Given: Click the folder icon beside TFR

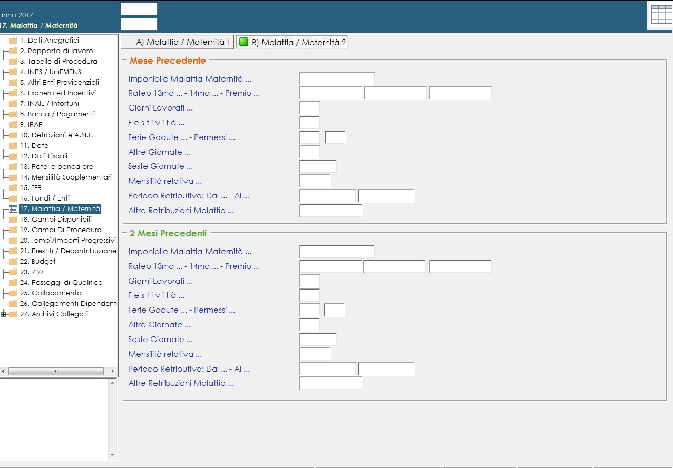Looking at the screenshot, I should 13,188.
